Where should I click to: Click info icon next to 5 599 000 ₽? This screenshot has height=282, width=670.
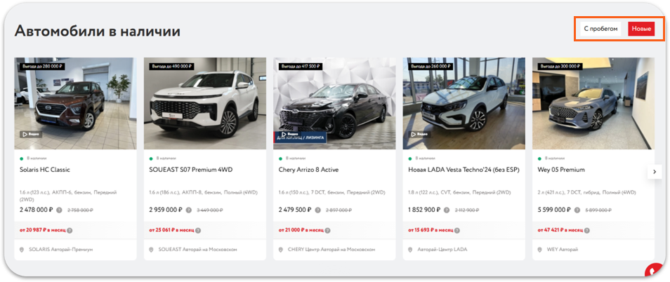click(577, 210)
